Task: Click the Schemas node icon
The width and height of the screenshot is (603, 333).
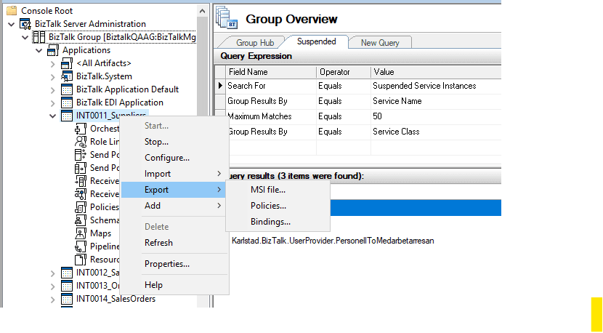Action: [81, 220]
